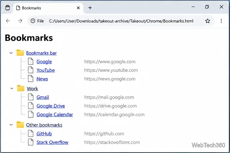Click the page icon beside News
Screen dimensions: 230x153
coord(31,79)
